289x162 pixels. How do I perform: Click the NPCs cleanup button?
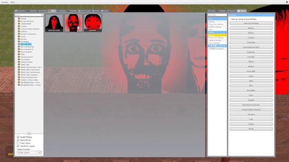[251, 85]
